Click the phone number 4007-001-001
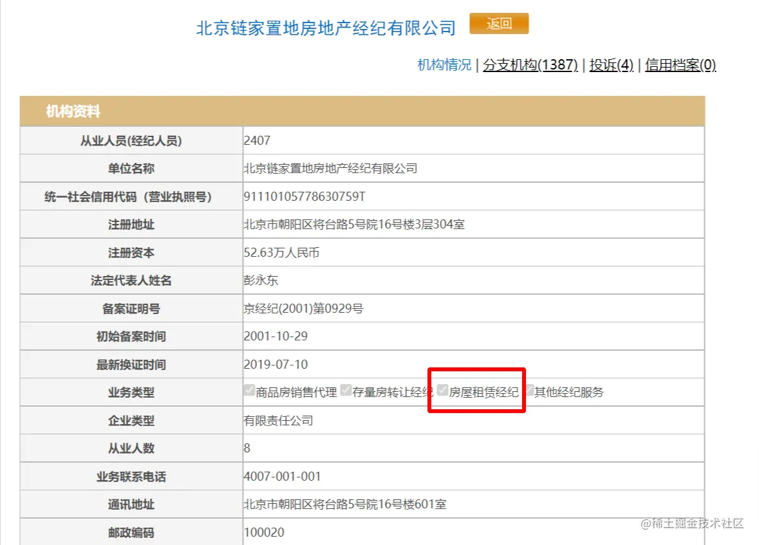Screen dimensions: 759x545 tap(282, 476)
